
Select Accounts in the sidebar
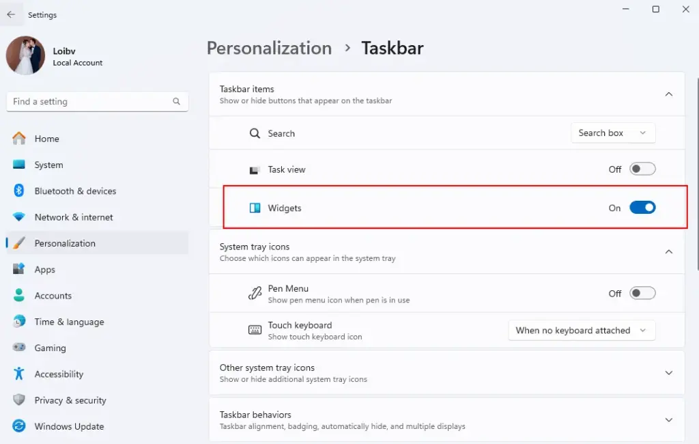[97, 295]
